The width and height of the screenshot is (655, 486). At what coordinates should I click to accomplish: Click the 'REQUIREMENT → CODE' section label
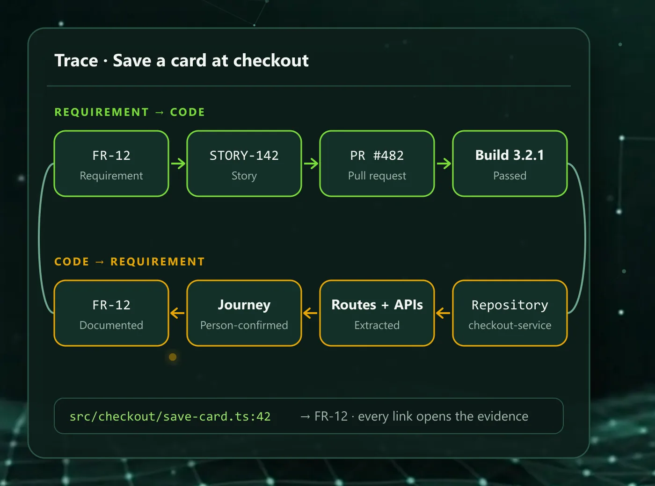coord(130,112)
